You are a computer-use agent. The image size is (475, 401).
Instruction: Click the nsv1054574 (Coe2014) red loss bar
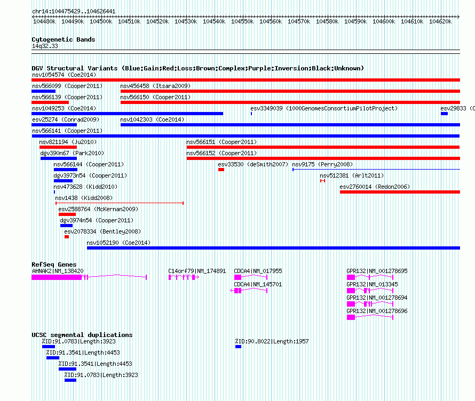pos(246,80)
